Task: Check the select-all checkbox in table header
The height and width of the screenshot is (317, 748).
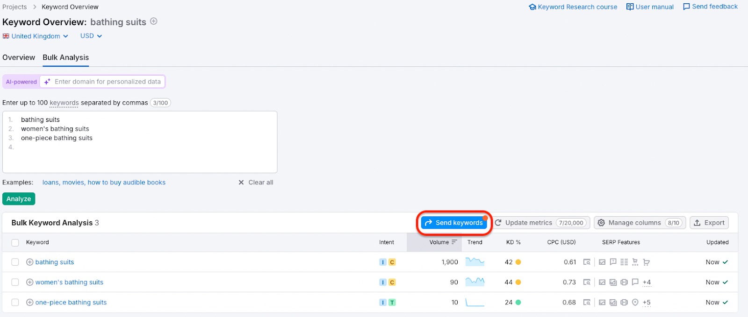Action: click(x=15, y=243)
